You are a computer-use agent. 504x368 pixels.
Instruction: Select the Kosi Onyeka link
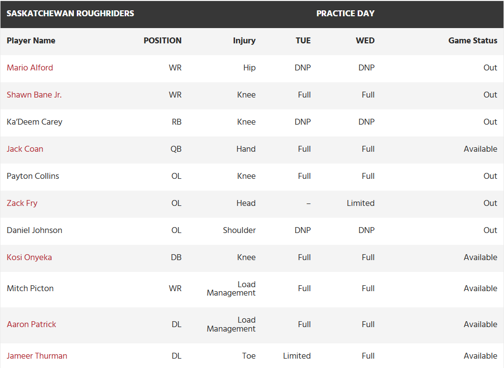coord(29,258)
